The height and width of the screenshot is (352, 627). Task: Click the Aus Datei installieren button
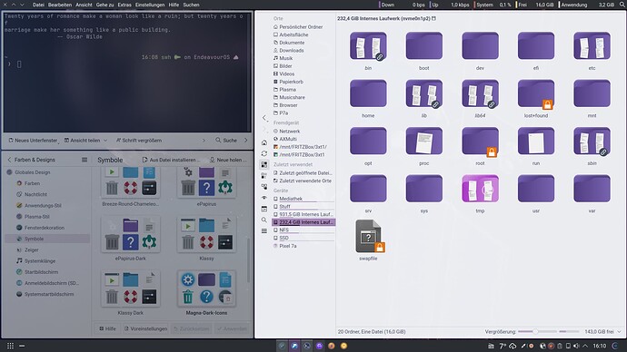[171, 160]
